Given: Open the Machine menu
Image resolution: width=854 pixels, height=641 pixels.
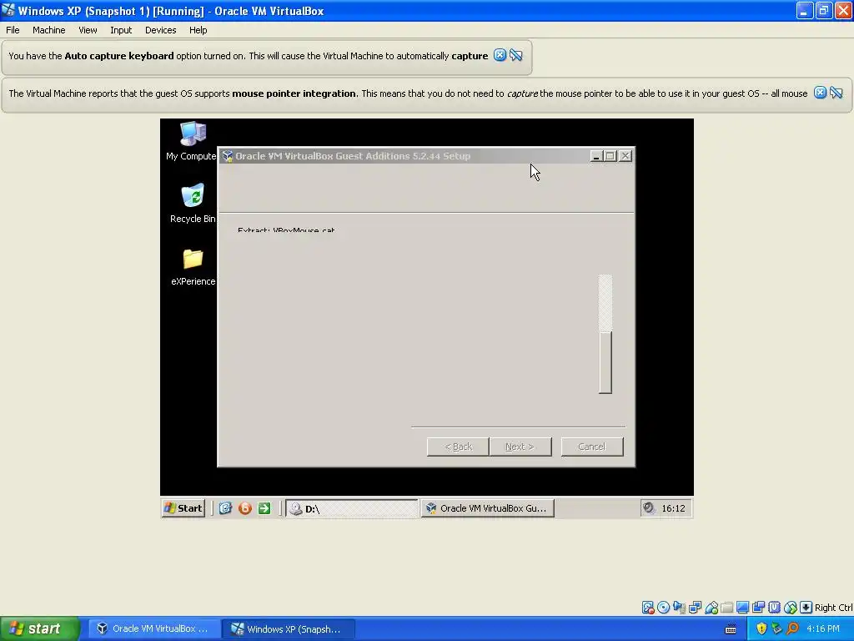Looking at the screenshot, I should [x=48, y=30].
